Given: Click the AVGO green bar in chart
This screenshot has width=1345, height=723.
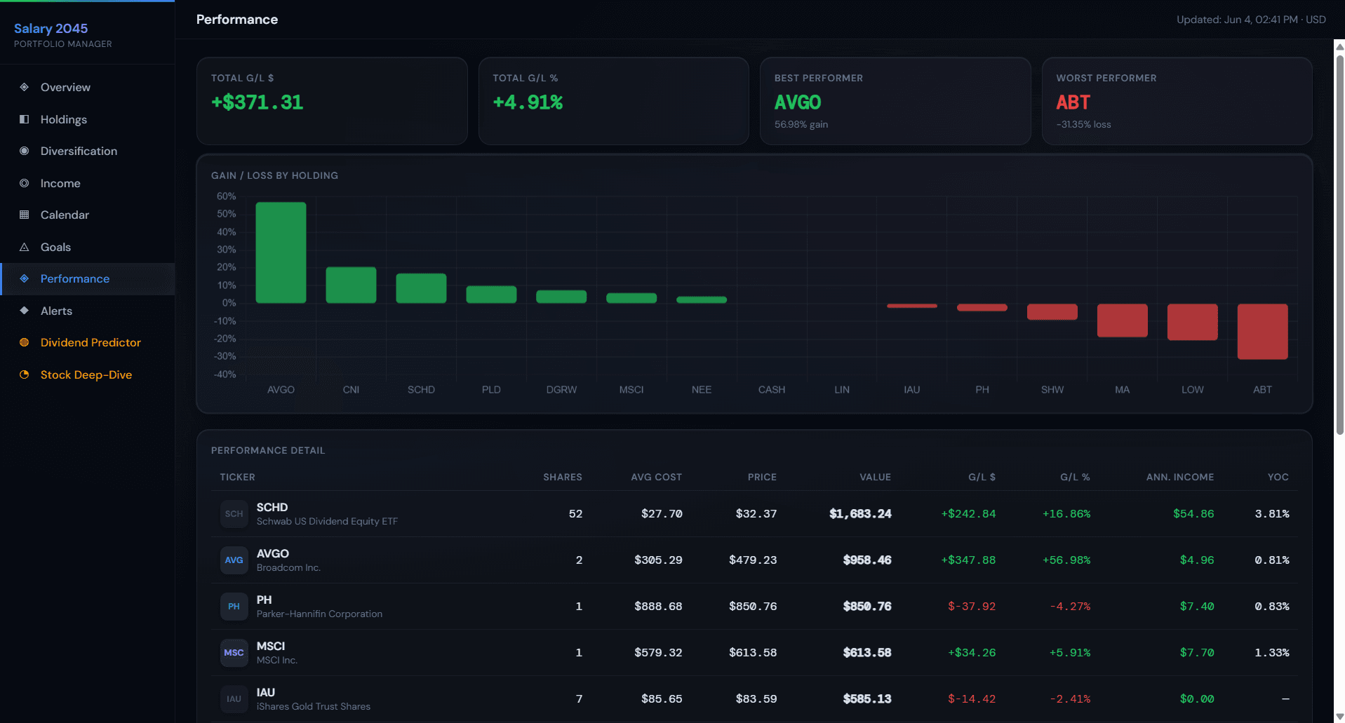Looking at the screenshot, I should click(281, 252).
